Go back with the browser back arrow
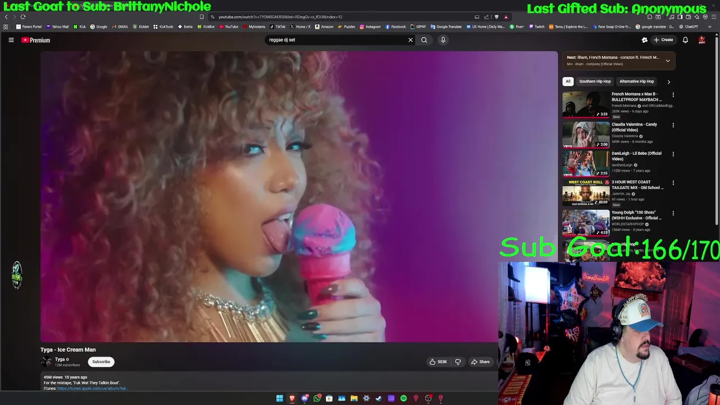The height and width of the screenshot is (405, 720). point(6,17)
